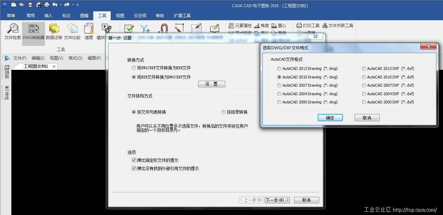Choose AutoCAD 2013 Drawing (*.dwg) format
This screenshot has height=215, width=443.
(307, 68)
